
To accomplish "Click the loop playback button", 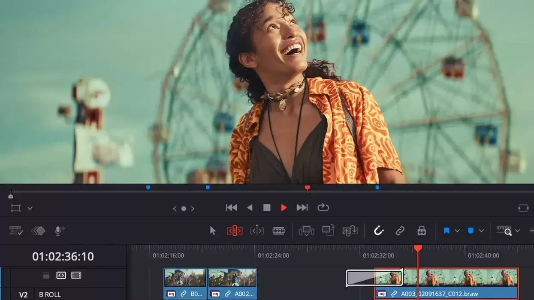I will click(x=323, y=207).
